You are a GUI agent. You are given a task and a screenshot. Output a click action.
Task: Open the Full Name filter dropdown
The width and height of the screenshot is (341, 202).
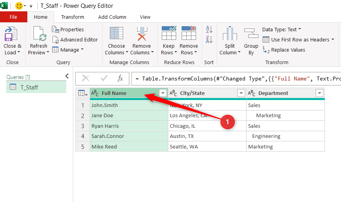[163, 93]
